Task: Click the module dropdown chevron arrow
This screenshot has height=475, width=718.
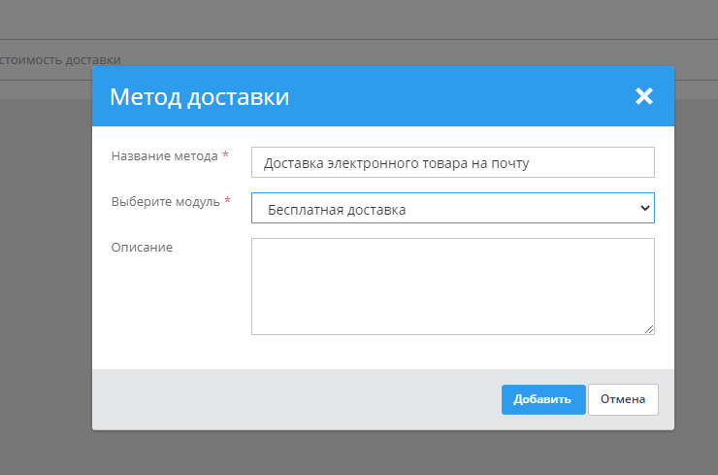Action: point(645,209)
